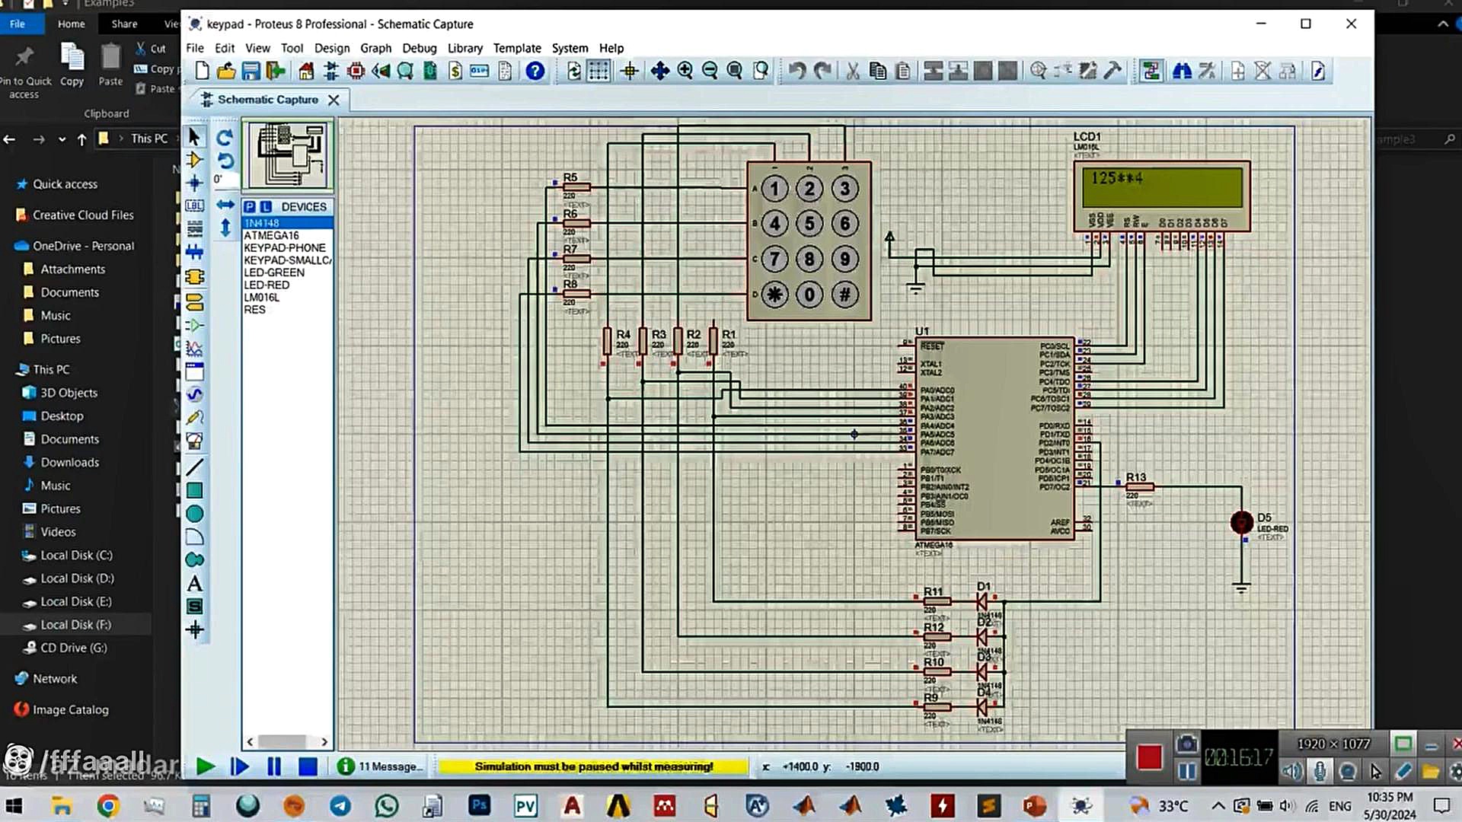Toggle the grid display toolbar button

pyautogui.click(x=599, y=72)
